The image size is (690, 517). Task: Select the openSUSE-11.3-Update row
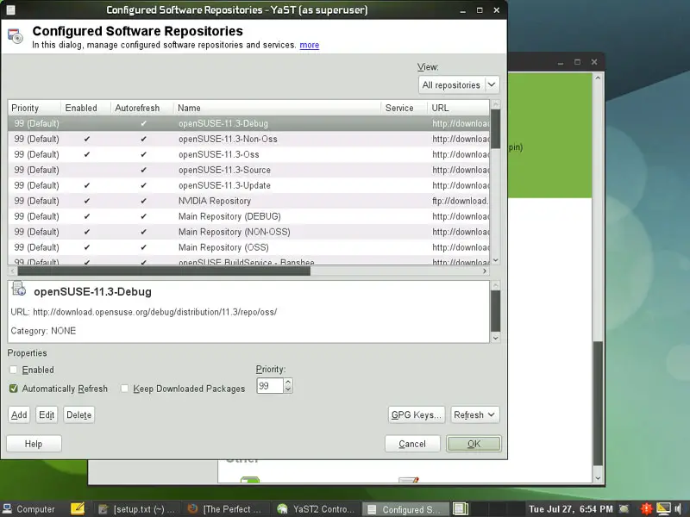248,185
